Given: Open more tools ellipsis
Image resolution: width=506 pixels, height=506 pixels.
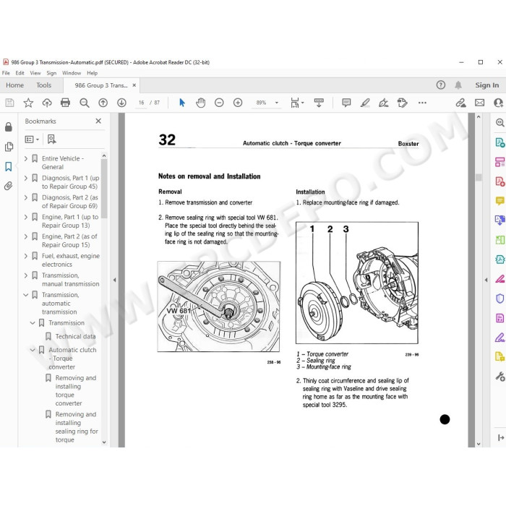Looking at the screenshot, I should pyautogui.click(x=422, y=103).
